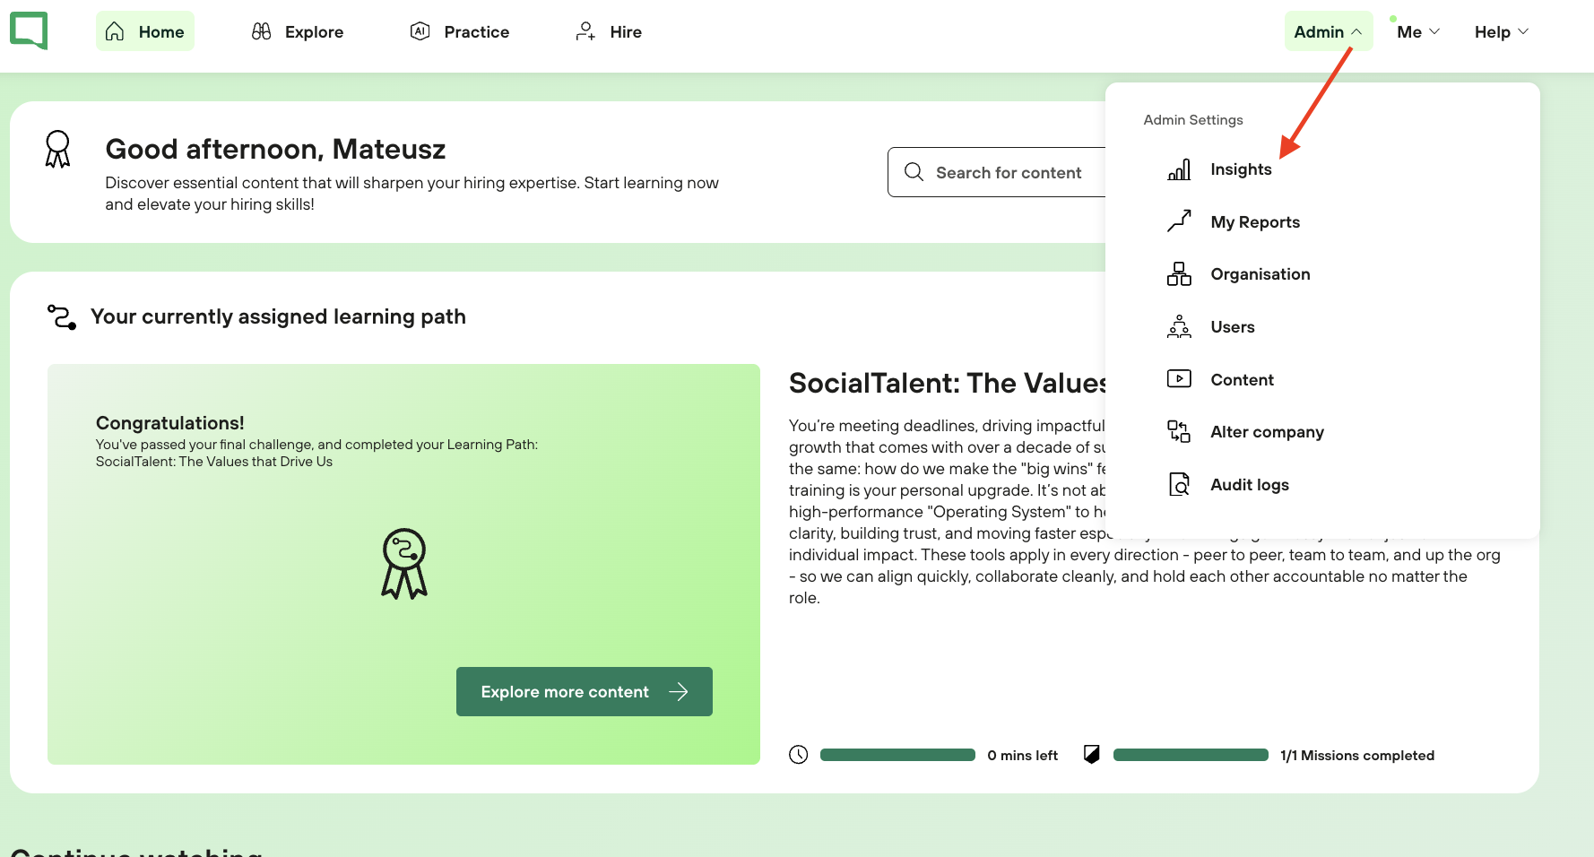Viewport: 1594px width, 857px height.
Task: Click the Explore more content button
Action: (x=585, y=691)
